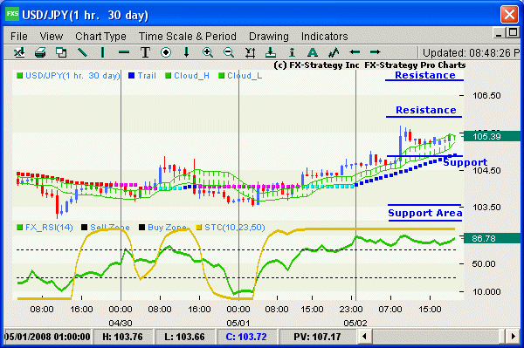524x348 pixels.
Task: Click the lower Resistance label
Action: [x=426, y=110]
